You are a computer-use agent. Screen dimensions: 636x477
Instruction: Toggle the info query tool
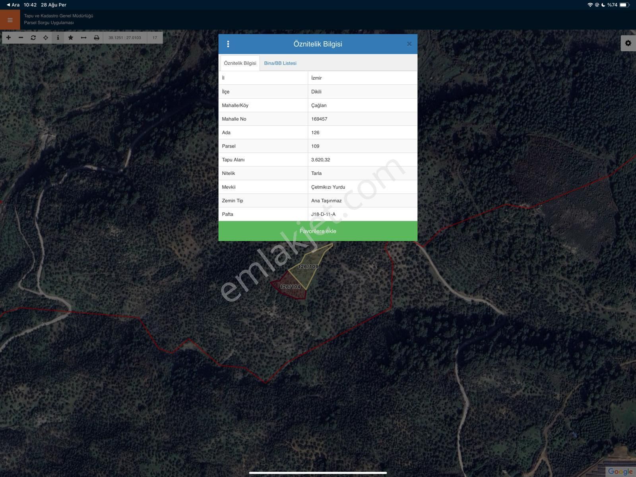click(x=58, y=38)
